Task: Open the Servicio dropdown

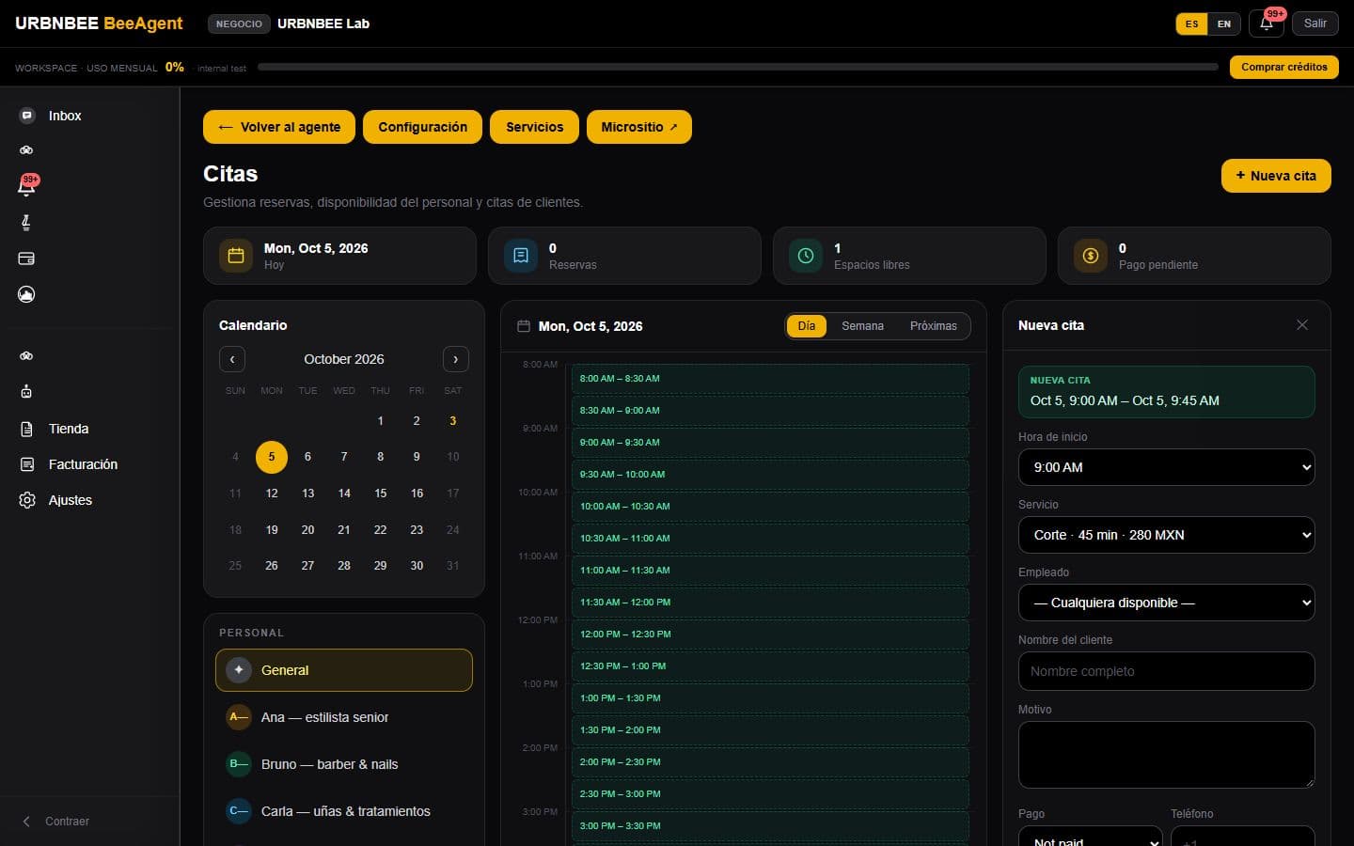Action: [1167, 535]
